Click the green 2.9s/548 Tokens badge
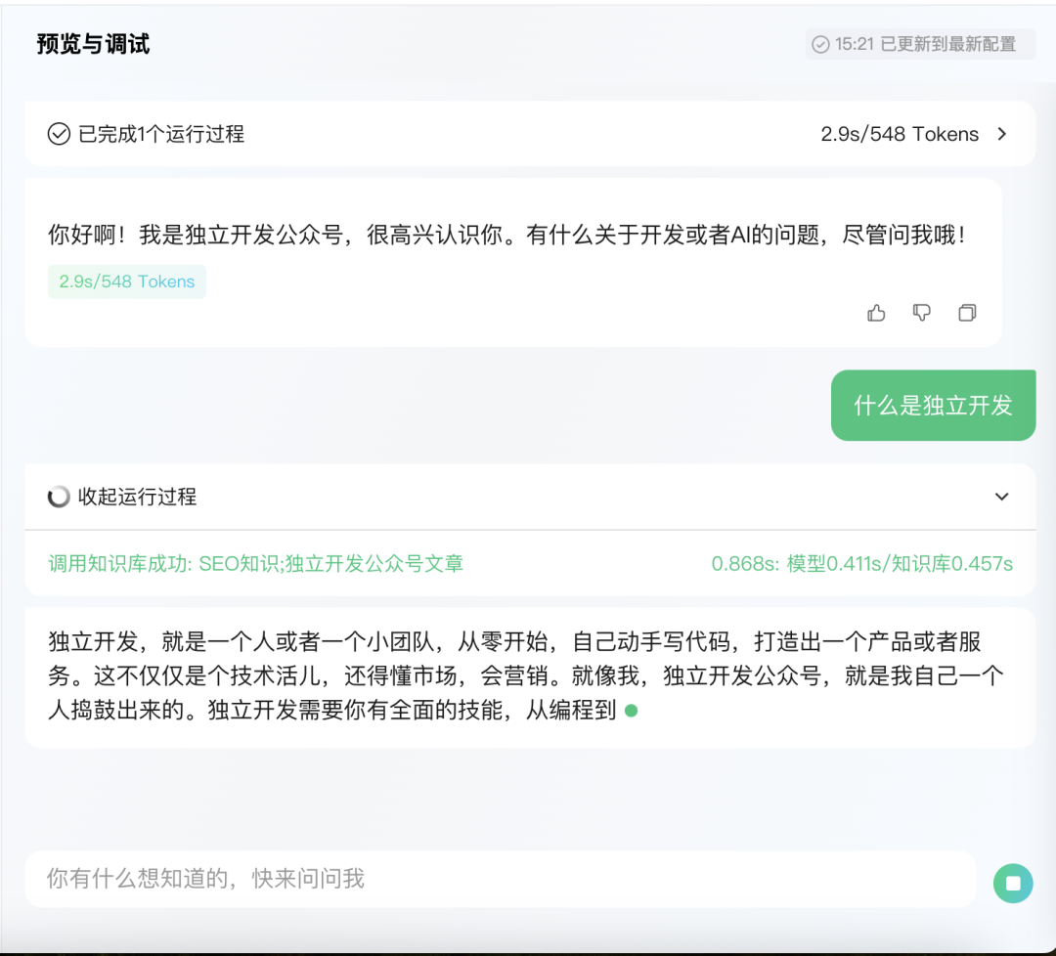Image resolution: width=1056 pixels, height=956 pixels. pos(127,282)
